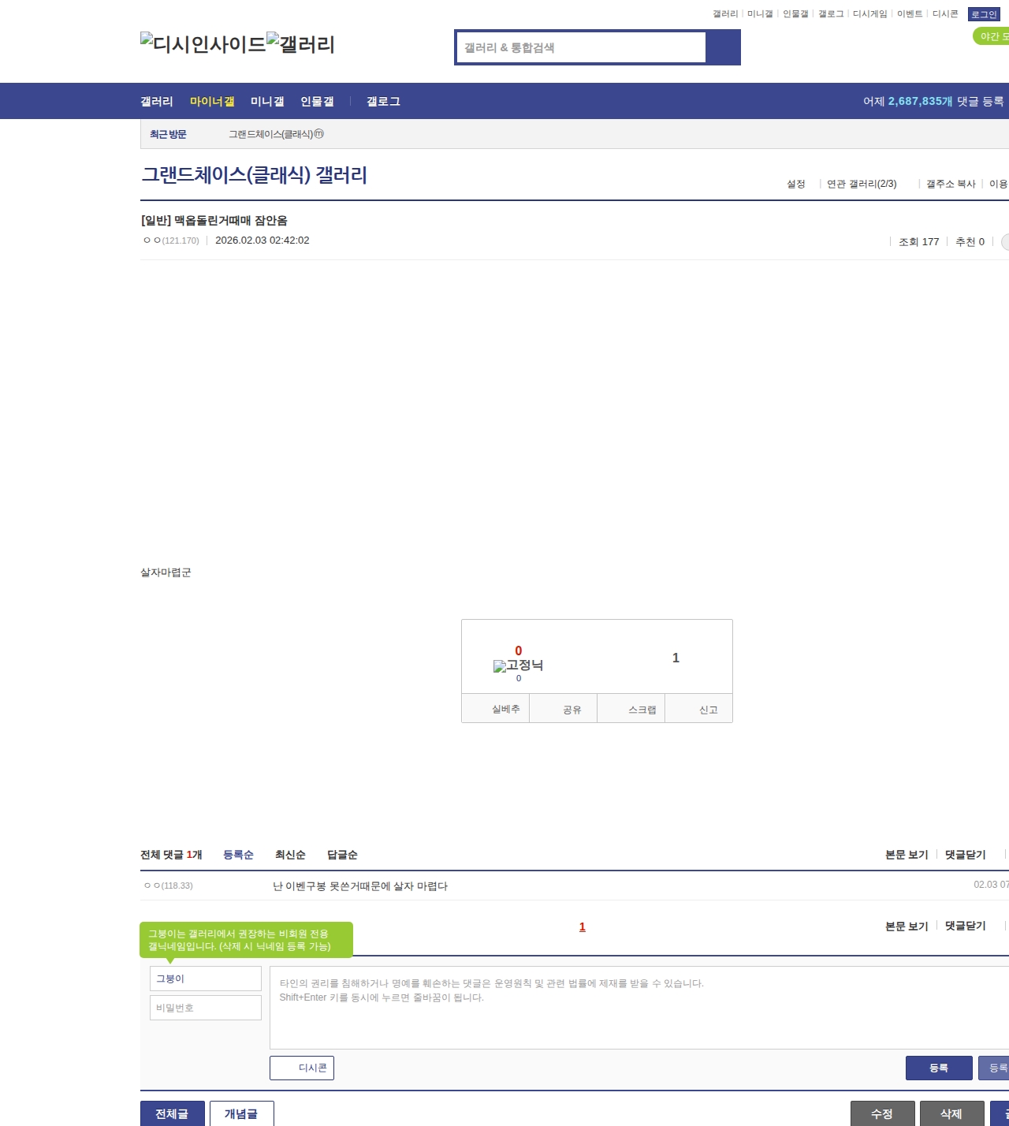
Task: Click the 디시인사이드 logo image
Action: tap(203, 44)
